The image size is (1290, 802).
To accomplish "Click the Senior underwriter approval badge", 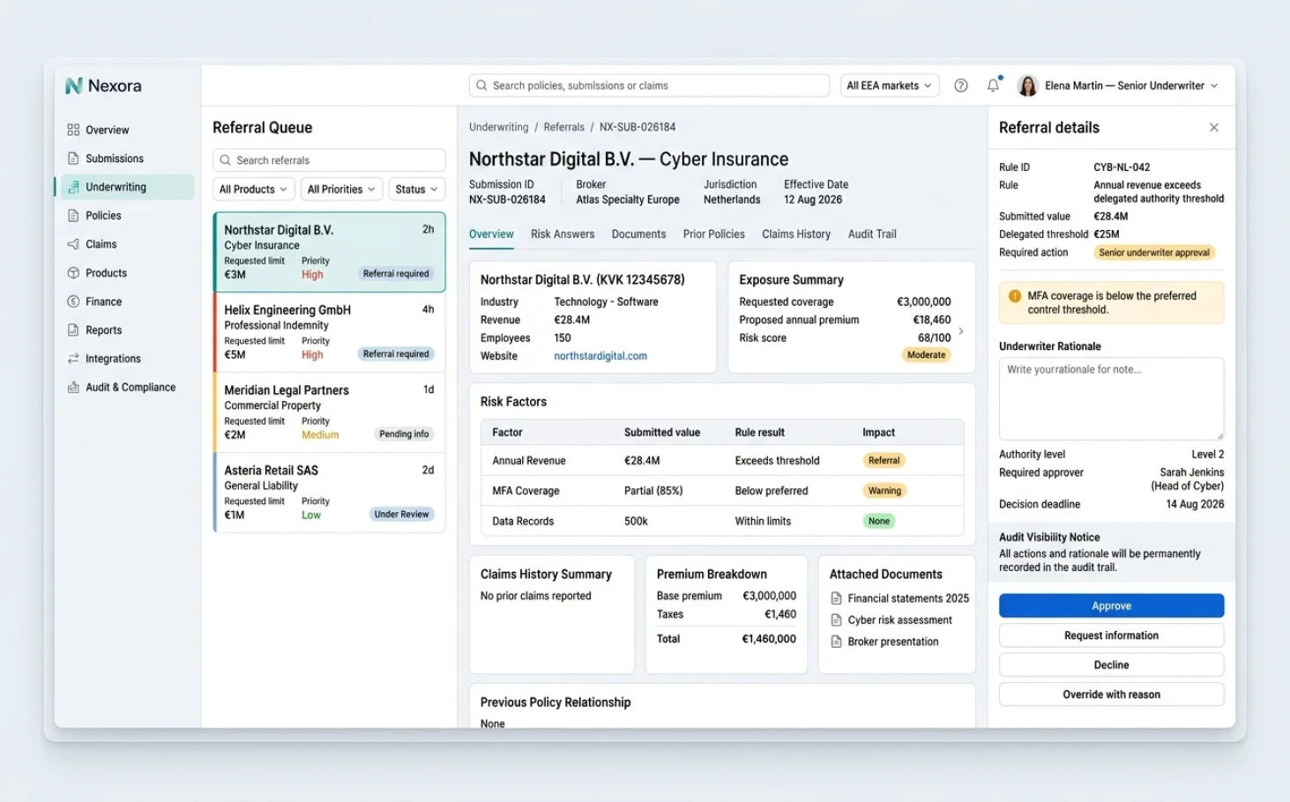I will (x=1154, y=253).
